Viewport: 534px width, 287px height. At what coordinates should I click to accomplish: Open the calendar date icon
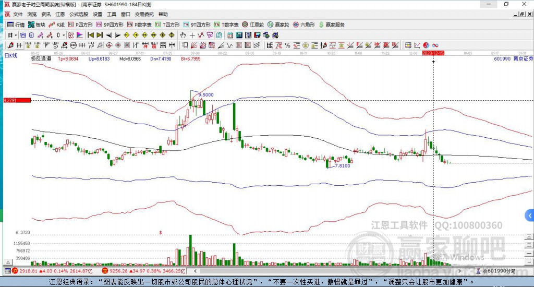pyautogui.click(x=230, y=35)
